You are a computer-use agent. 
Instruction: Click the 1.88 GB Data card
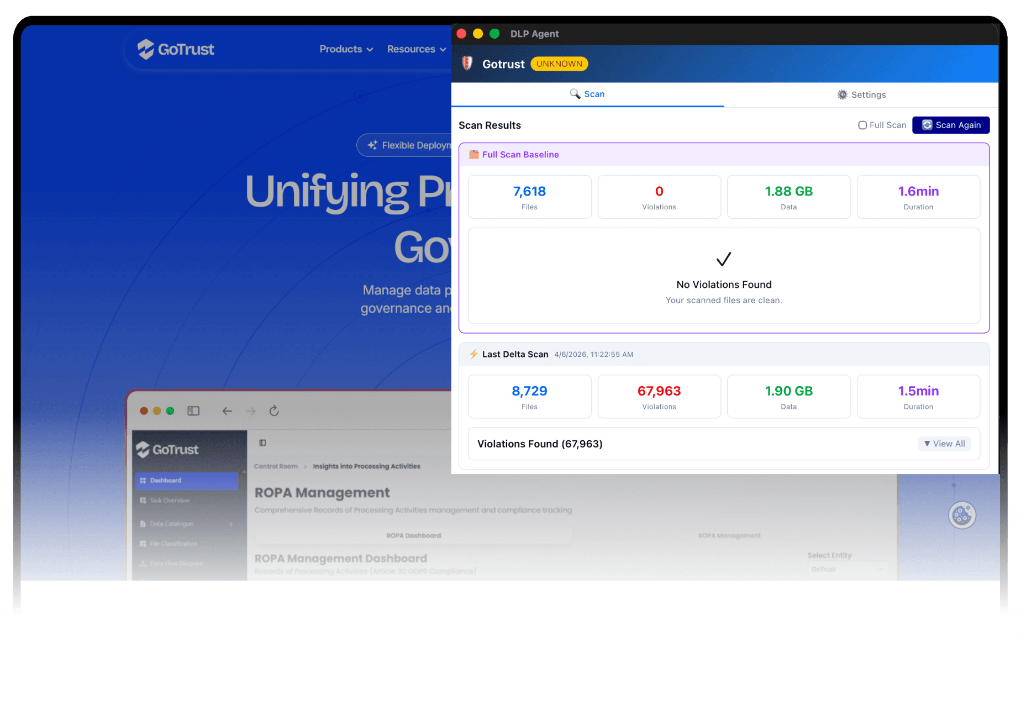click(788, 197)
